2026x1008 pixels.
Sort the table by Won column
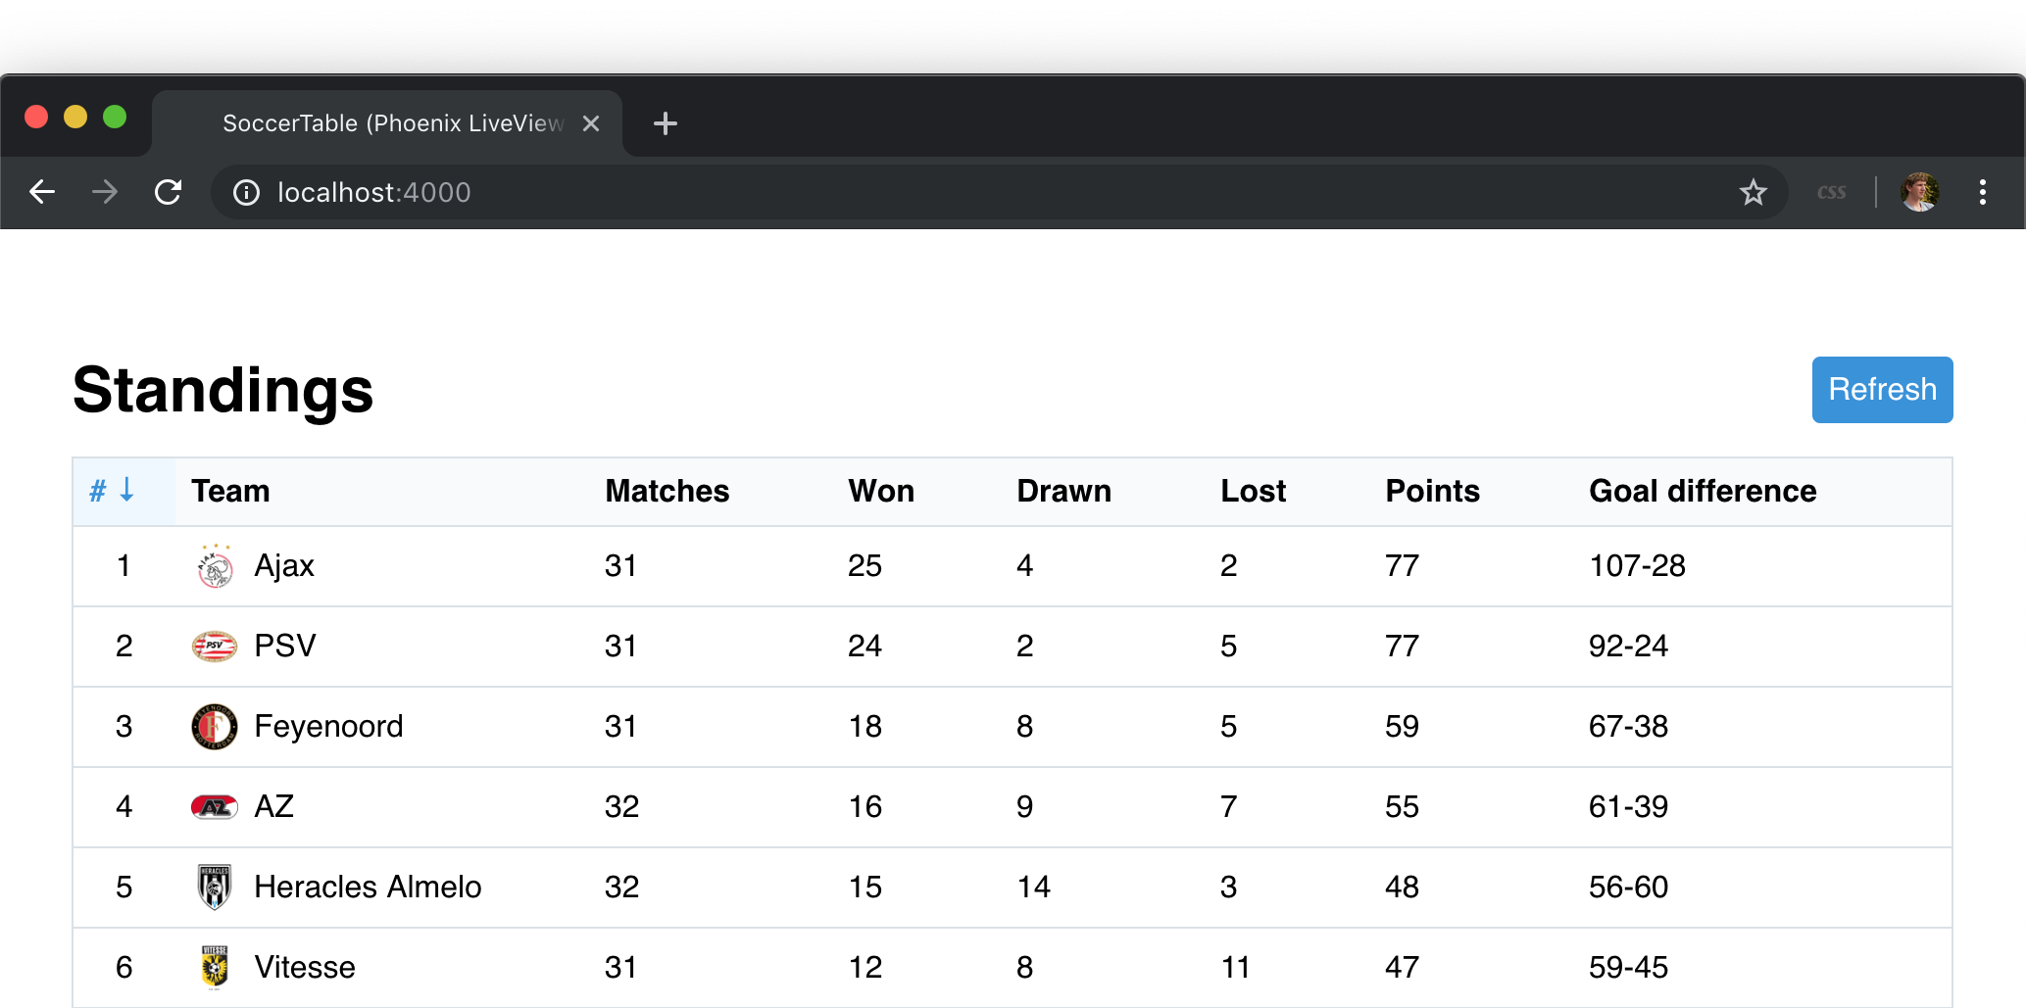pos(881,491)
